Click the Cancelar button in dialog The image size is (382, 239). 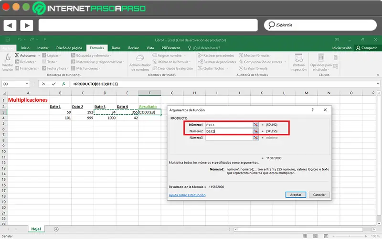pos(319,195)
